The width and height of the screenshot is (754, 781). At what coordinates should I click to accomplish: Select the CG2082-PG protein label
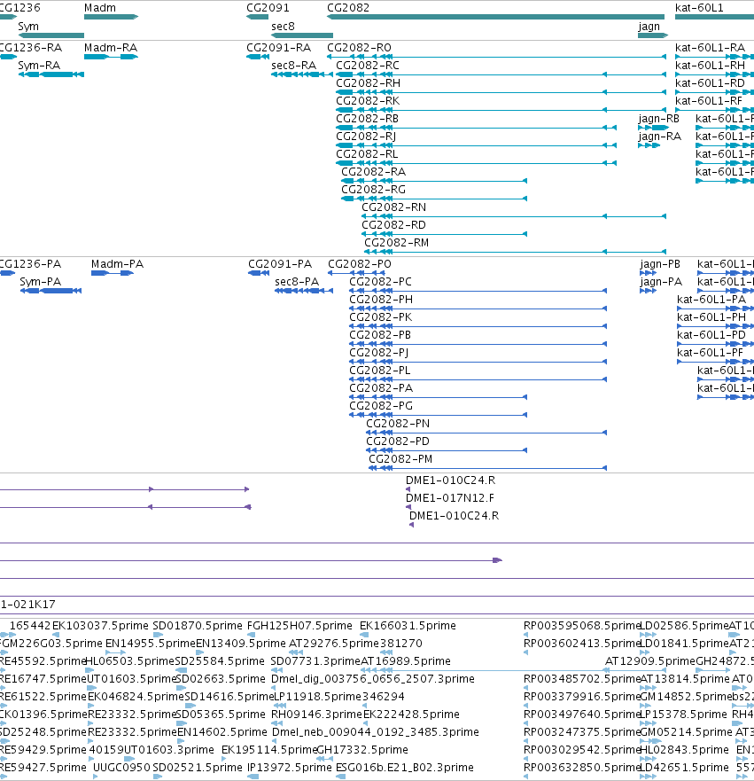coord(381,406)
